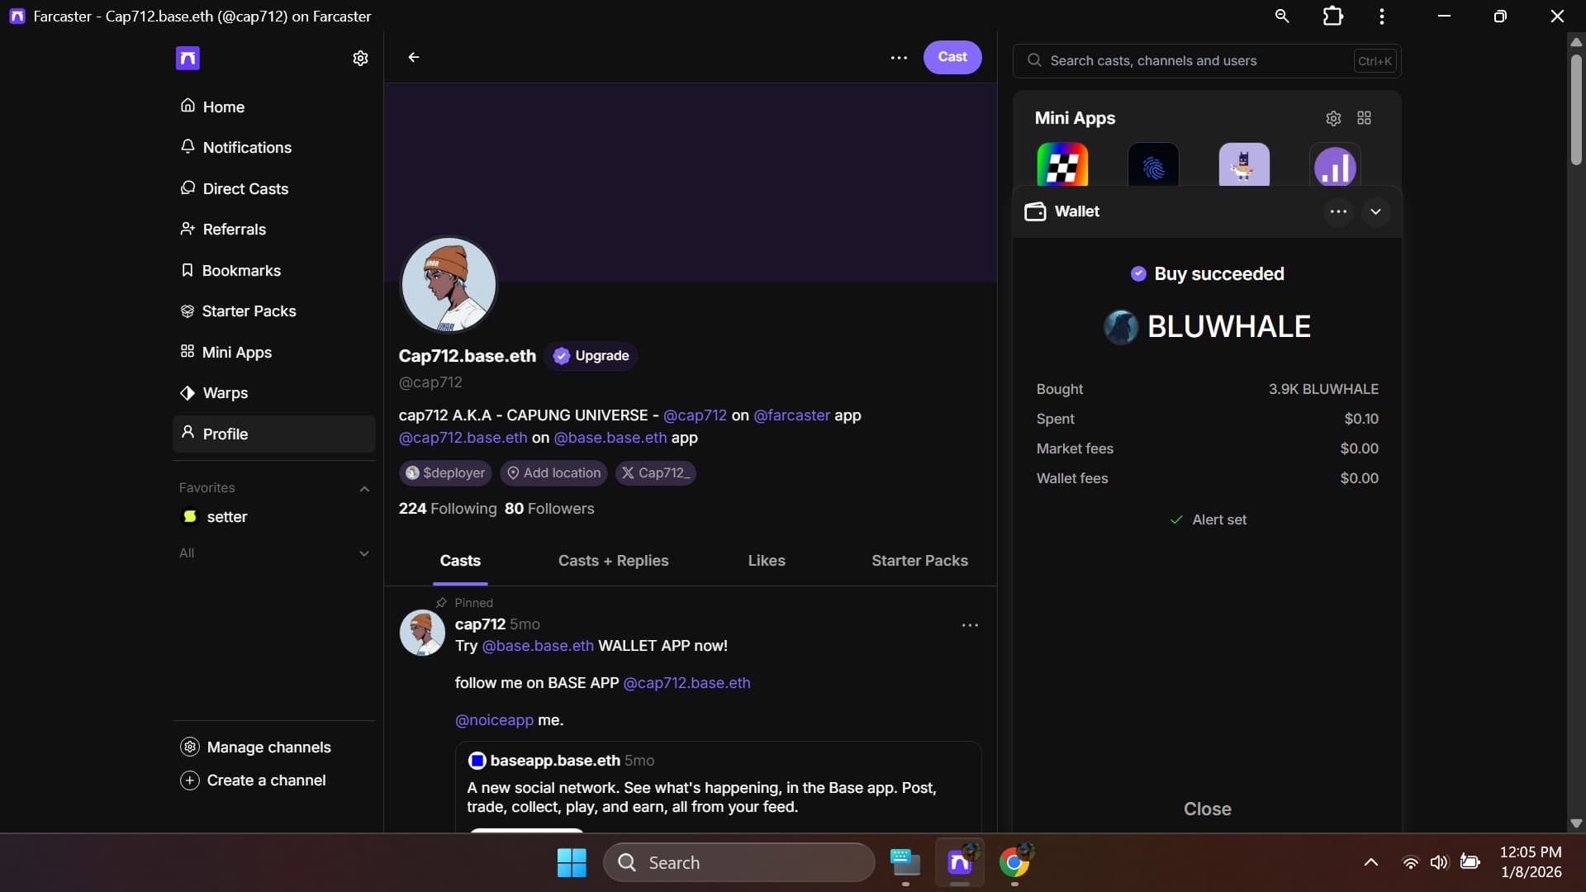The height and width of the screenshot is (892, 1586).
Task: Collapse the Favorites section
Action: 364,488
